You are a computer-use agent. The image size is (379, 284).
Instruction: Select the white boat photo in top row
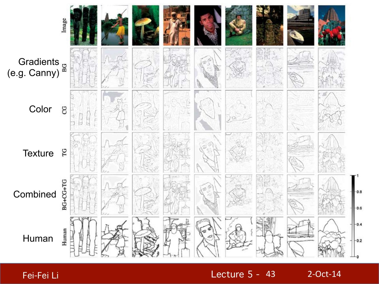coord(301,26)
